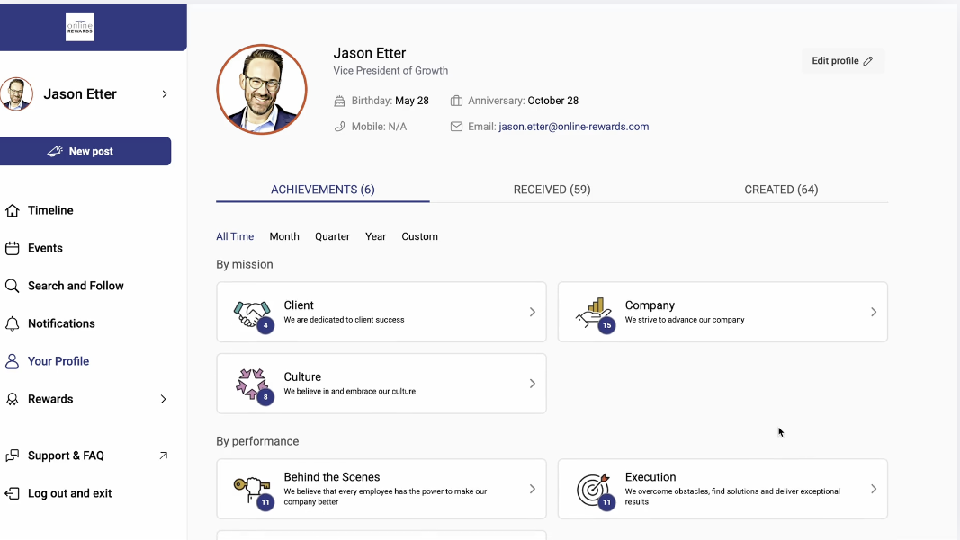960x540 pixels.
Task: Click the New post button
Action: (x=85, y=152)
